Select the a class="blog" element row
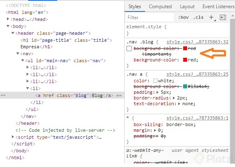Viewport: 235px width, 167px height. click(62, 95)
